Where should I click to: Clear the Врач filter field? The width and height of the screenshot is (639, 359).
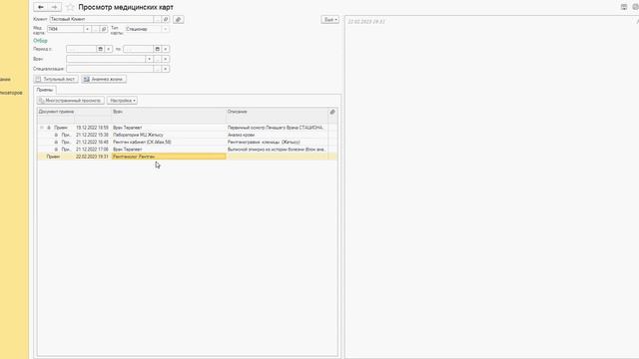pyautogui.click(x=166, y=59)
